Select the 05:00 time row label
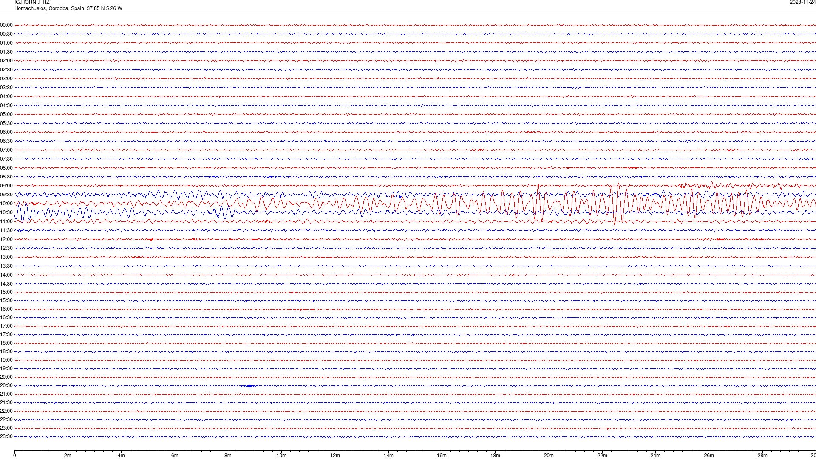 coord(6,114)
